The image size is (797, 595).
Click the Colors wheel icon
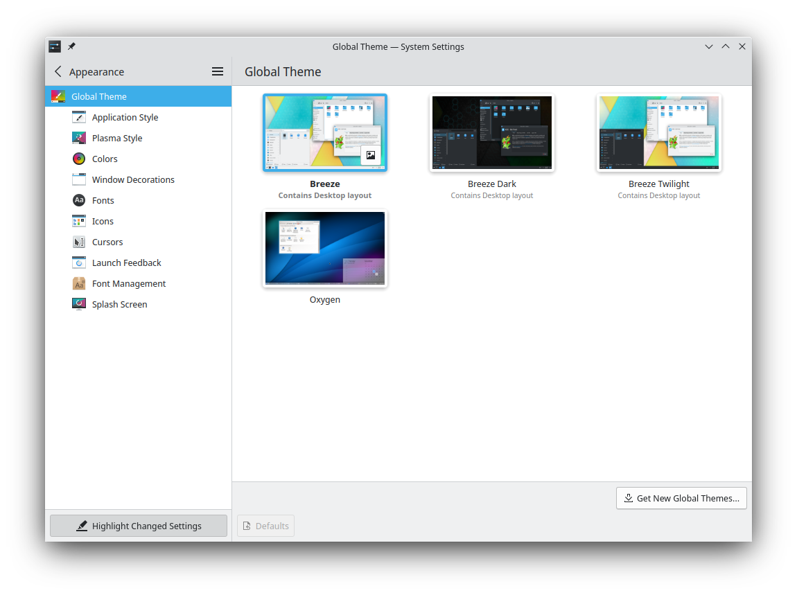click(79, 159)
